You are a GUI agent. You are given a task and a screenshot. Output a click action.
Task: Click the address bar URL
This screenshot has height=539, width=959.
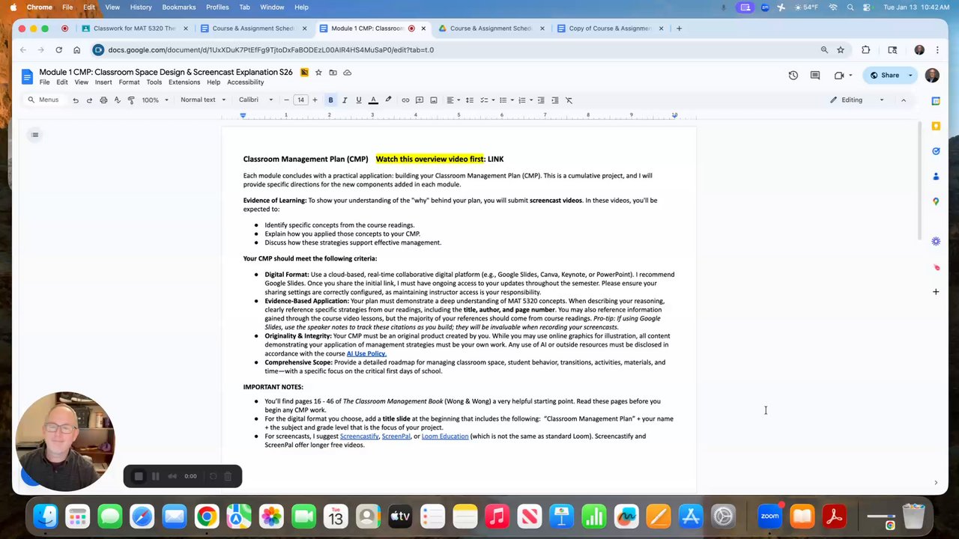click(270, 50)
